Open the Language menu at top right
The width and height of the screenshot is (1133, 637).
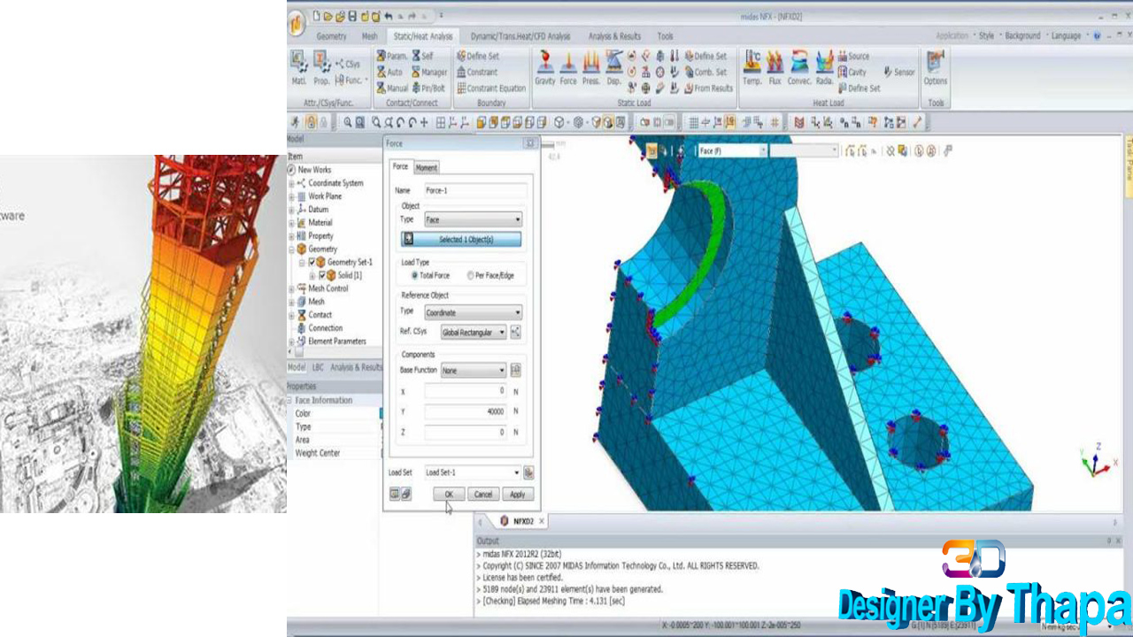pyautogui.click(x=1066, y=36)
